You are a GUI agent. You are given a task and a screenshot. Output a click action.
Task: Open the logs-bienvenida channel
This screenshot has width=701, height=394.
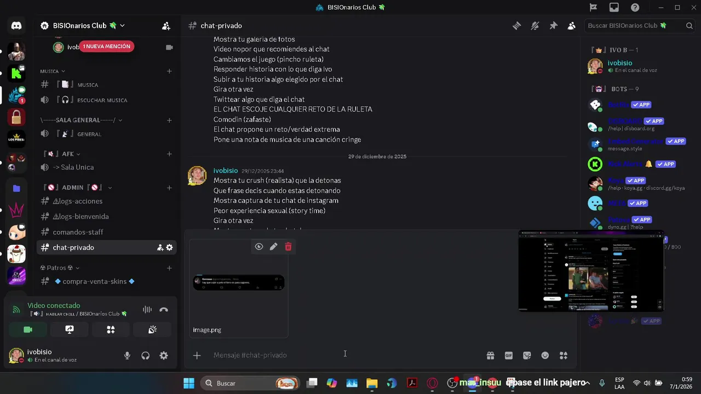click(x=106, y=217)
